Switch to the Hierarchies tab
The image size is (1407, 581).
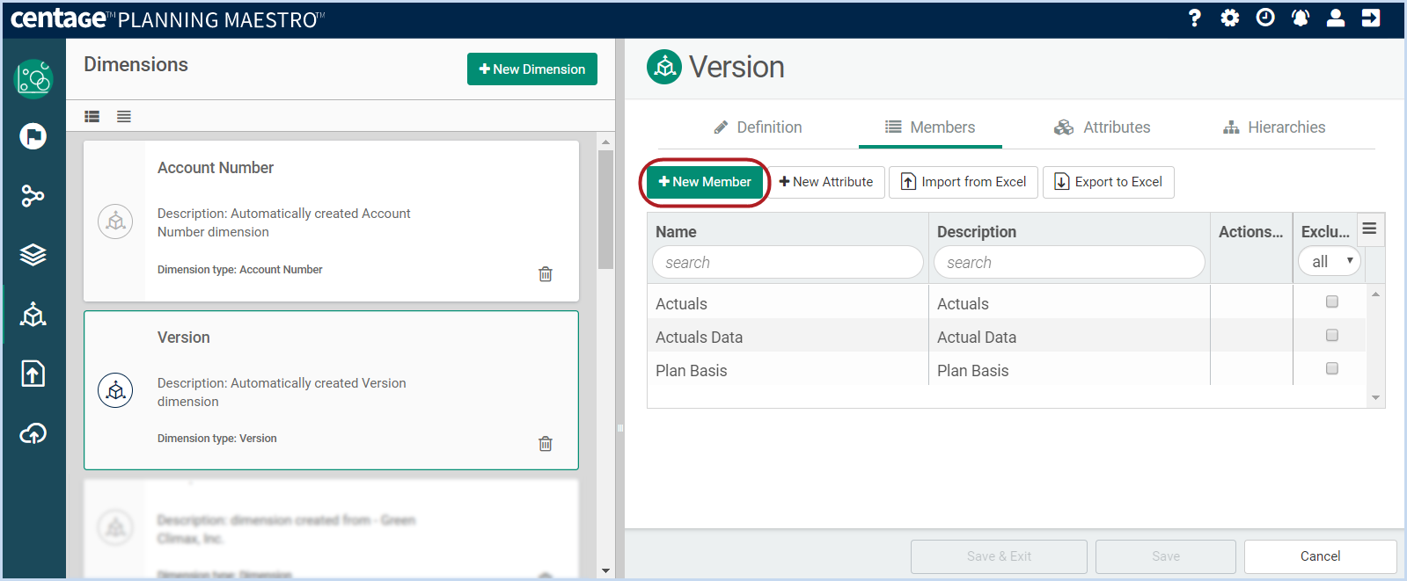[x=1274, y=127]
